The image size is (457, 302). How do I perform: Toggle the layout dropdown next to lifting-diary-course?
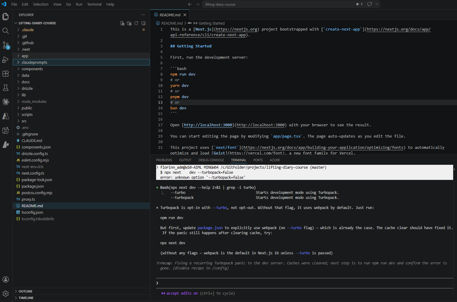[x=377, y=4]
